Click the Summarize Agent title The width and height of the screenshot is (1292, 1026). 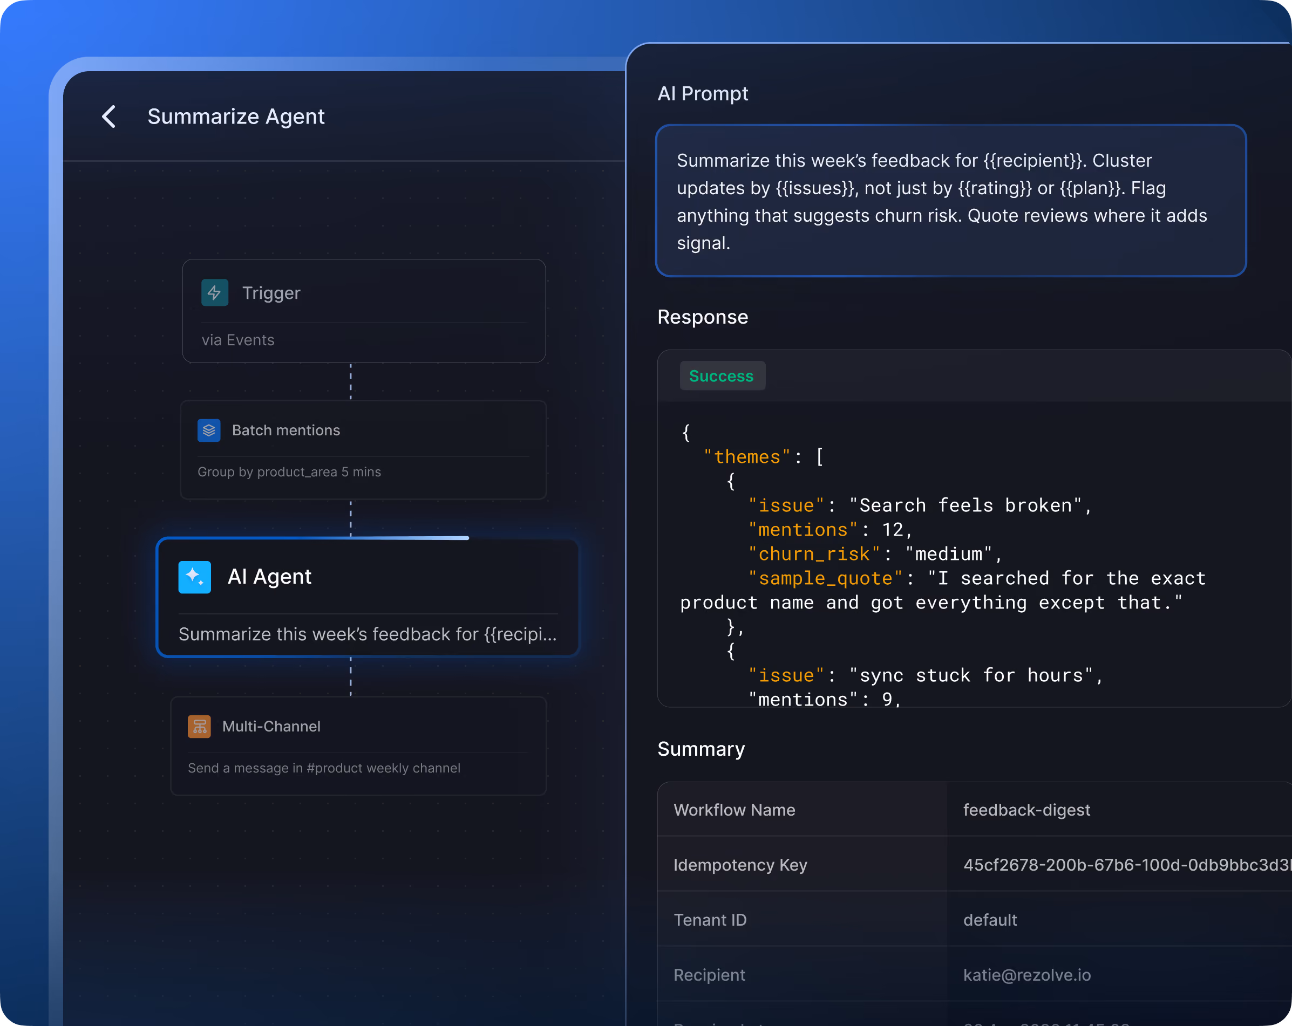click(236, 116)
